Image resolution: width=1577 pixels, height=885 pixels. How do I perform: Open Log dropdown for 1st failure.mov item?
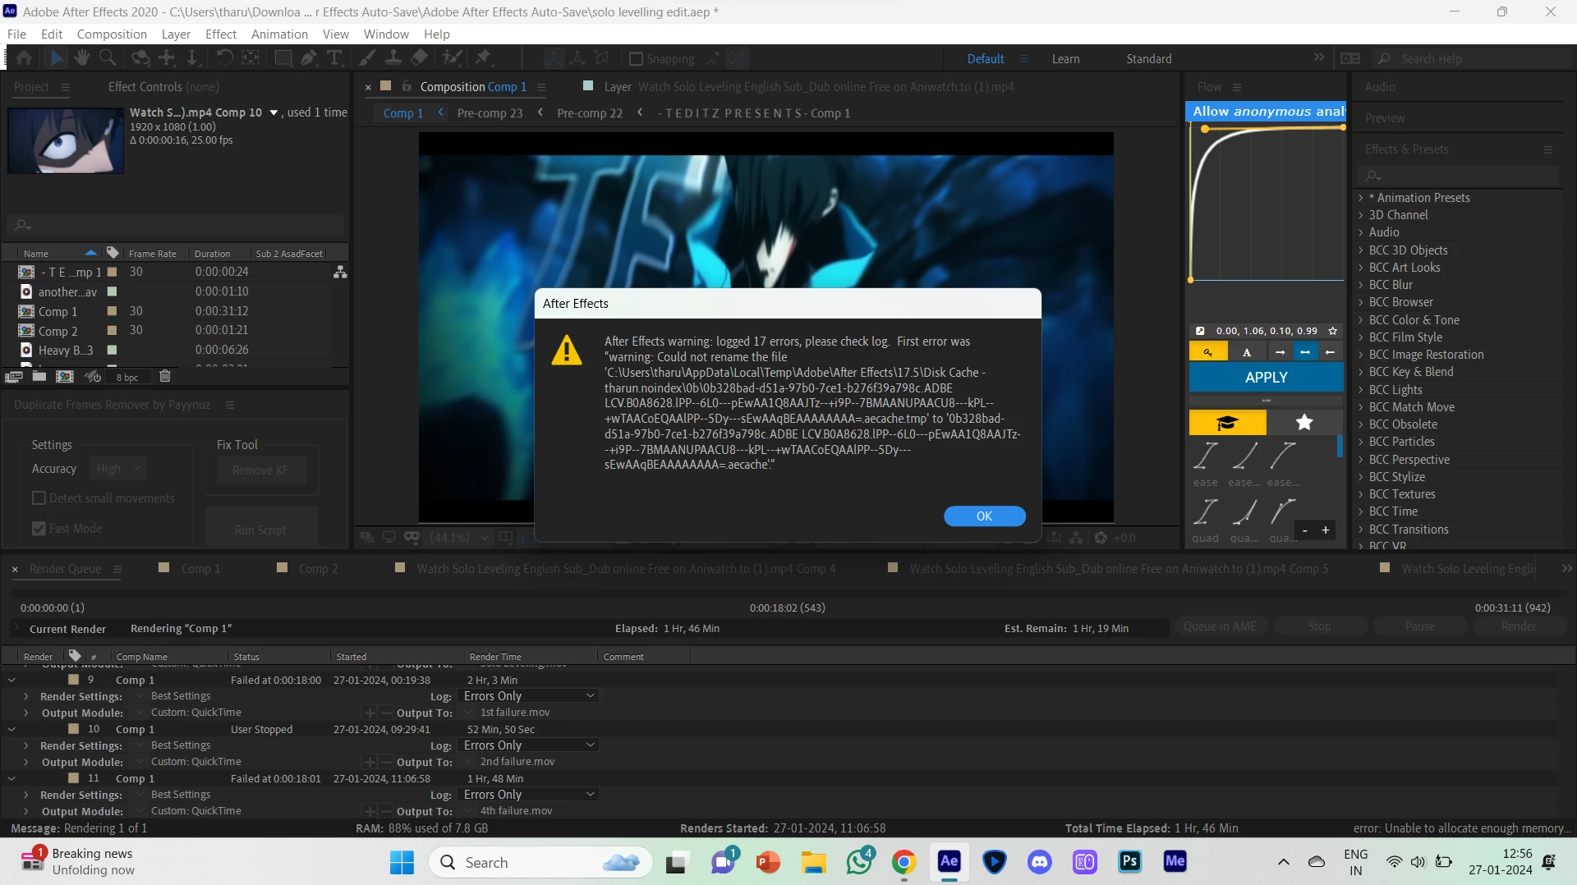(529, 696)
